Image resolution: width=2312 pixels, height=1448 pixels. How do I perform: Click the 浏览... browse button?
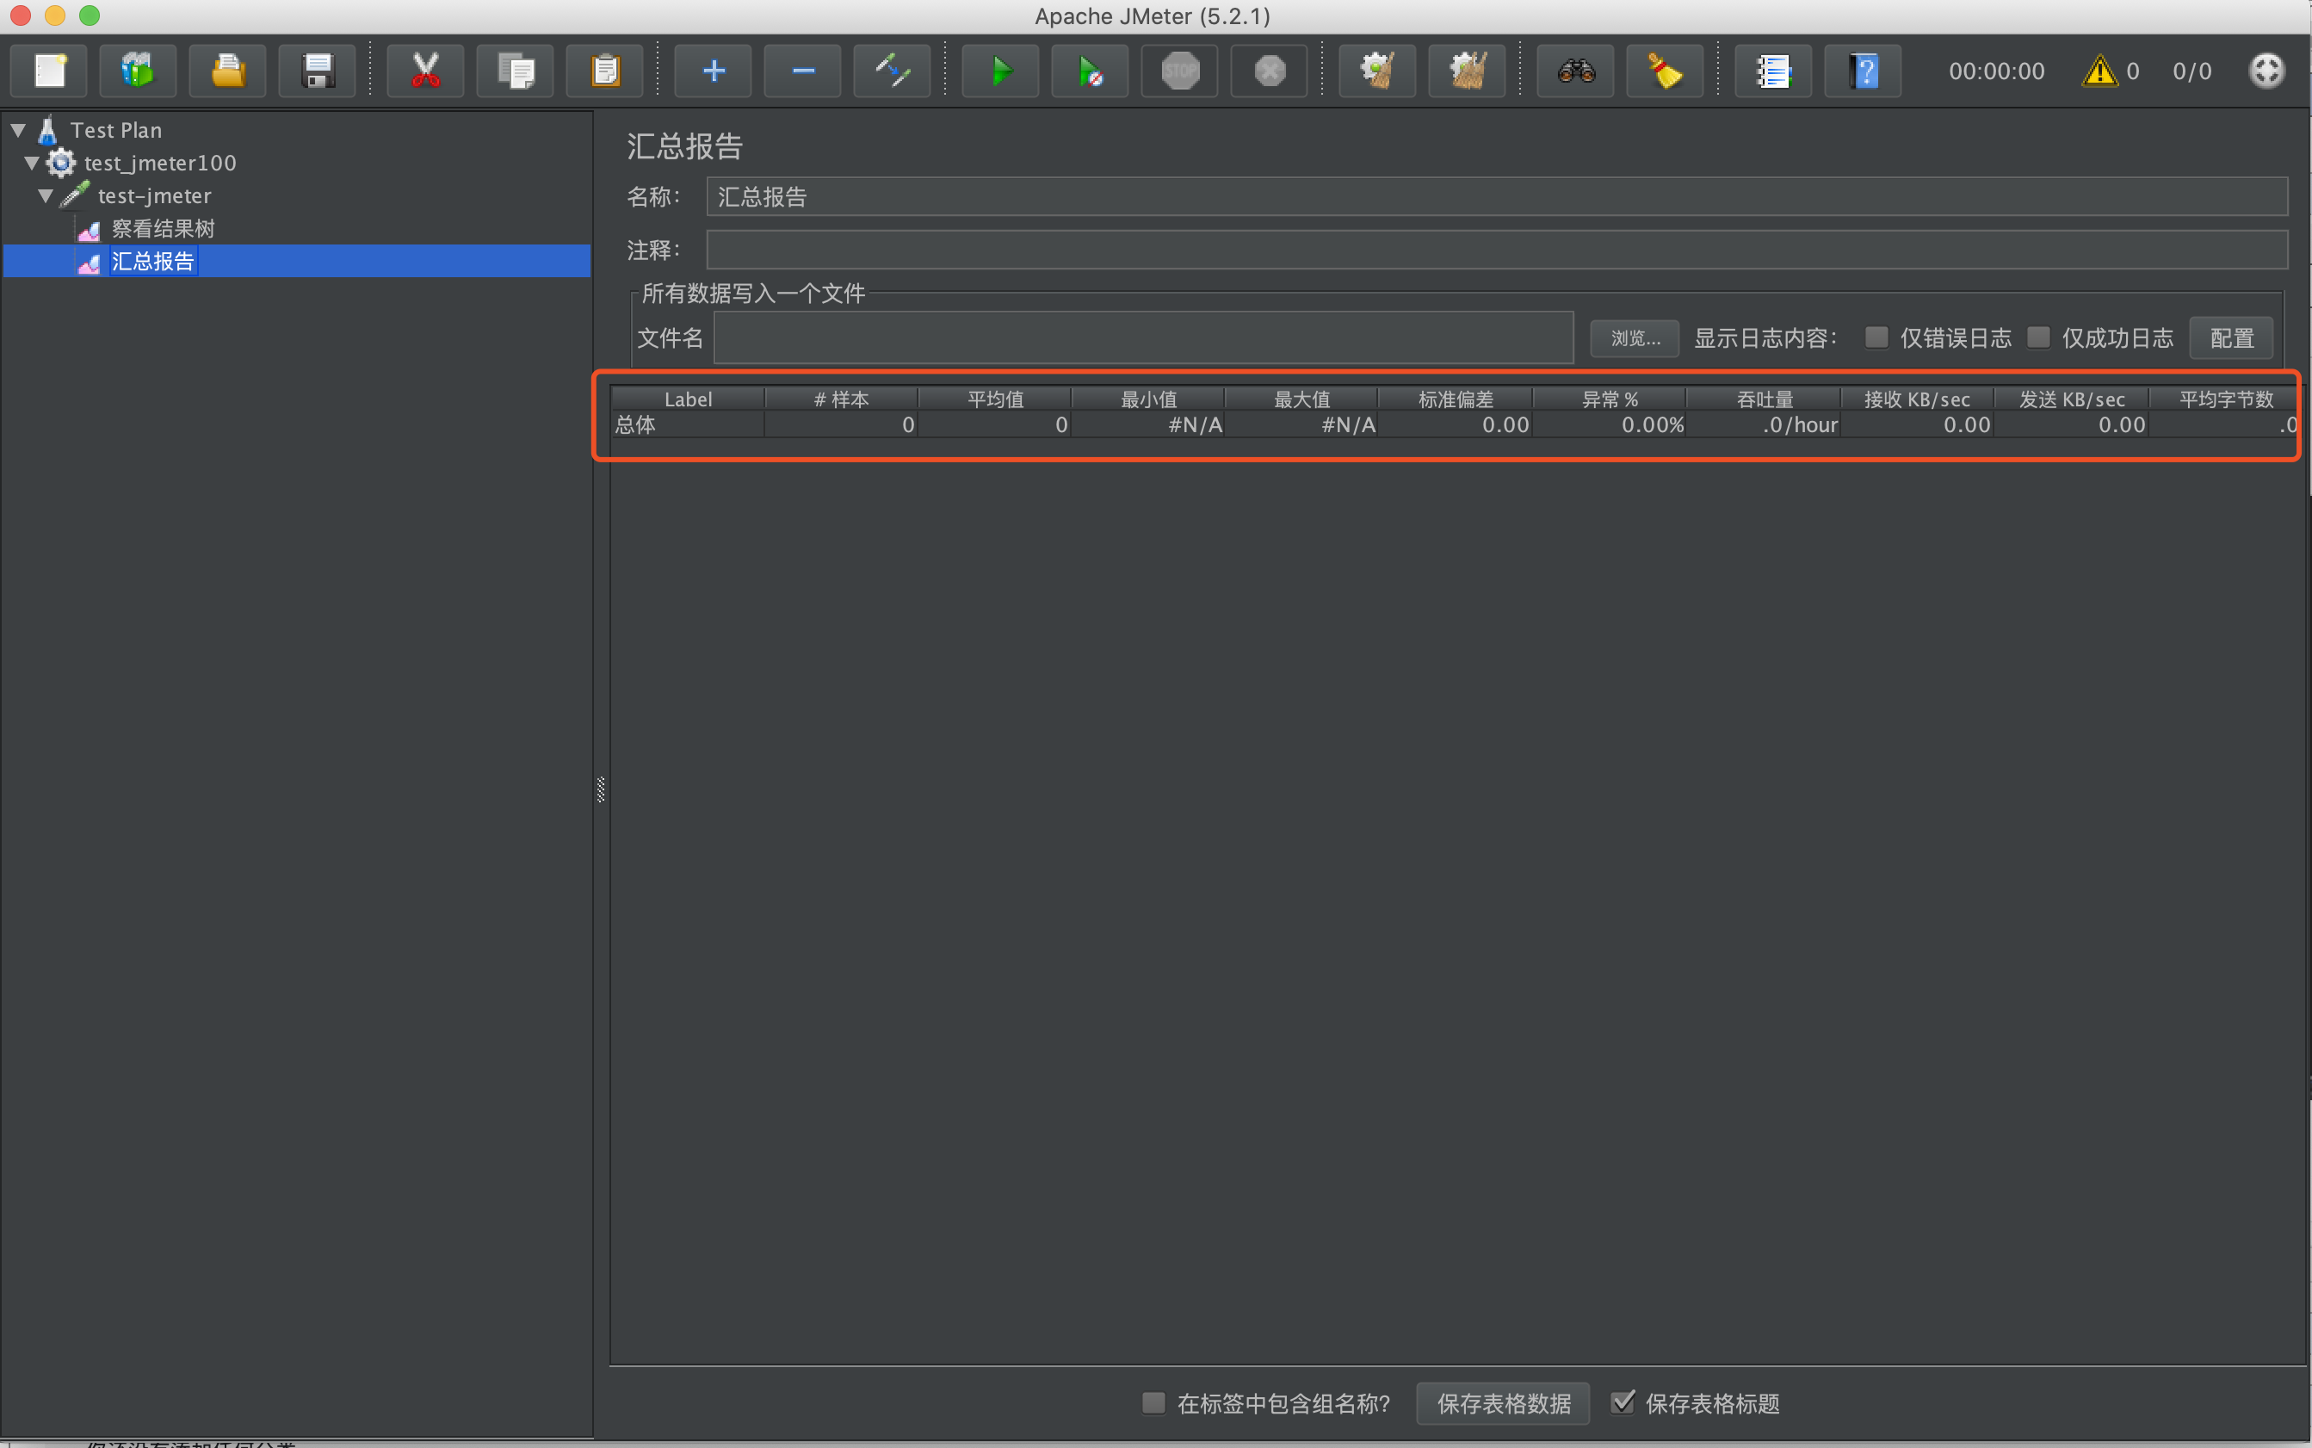[x=1635, y=338]
